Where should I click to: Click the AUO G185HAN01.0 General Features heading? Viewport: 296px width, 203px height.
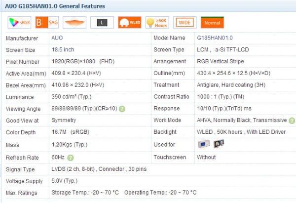[x=55, y=6]
